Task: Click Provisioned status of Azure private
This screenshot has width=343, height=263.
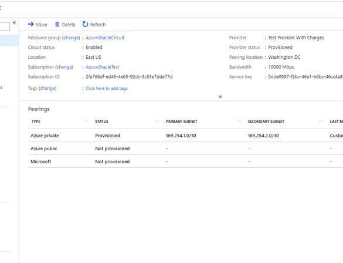Action: click(108, 136)
